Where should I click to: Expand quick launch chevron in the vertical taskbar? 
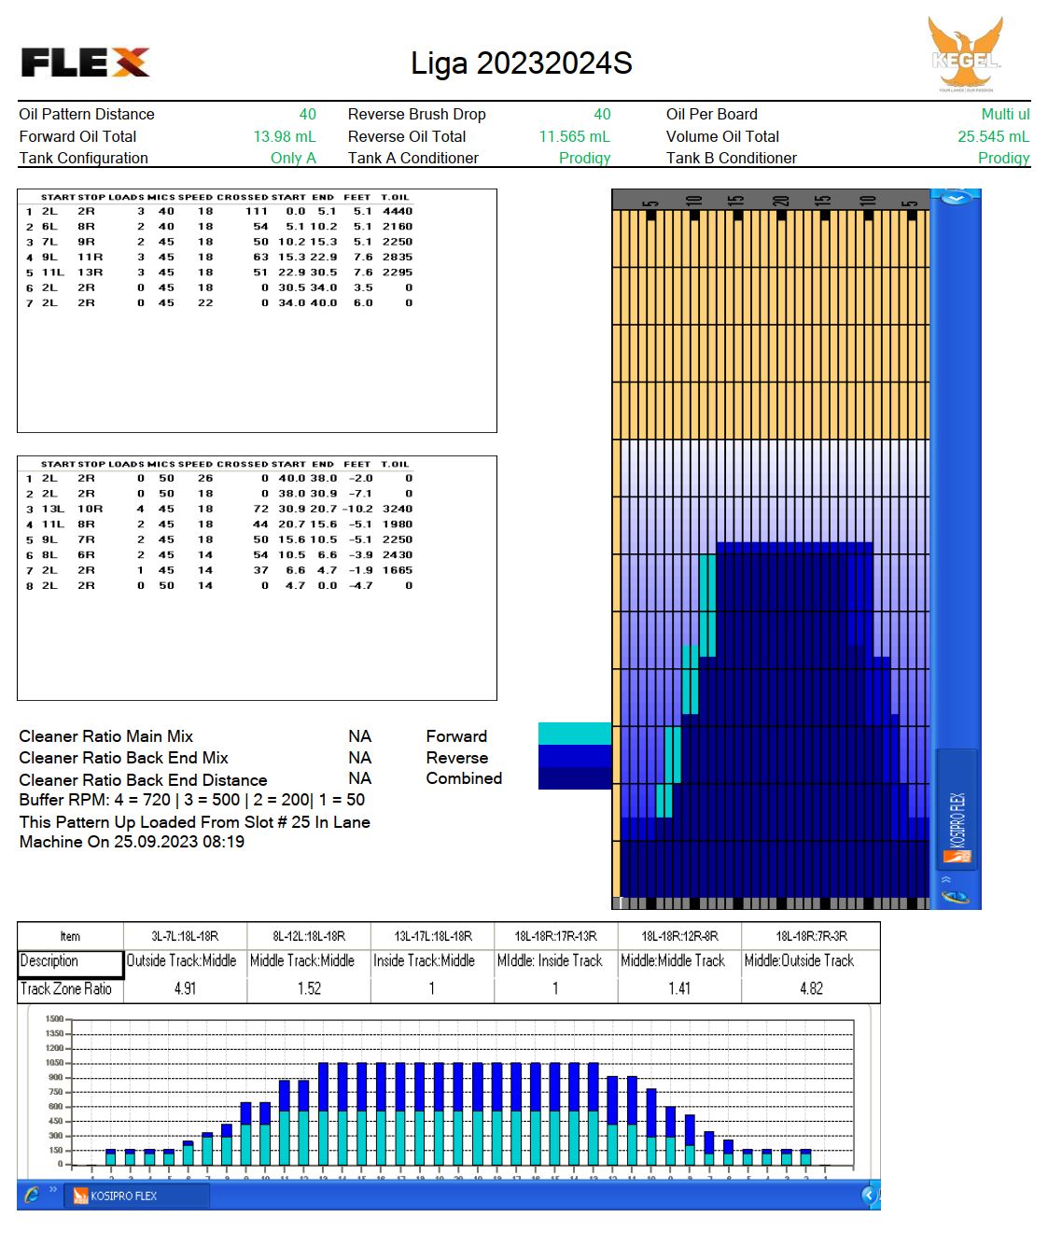coord(946,879)
